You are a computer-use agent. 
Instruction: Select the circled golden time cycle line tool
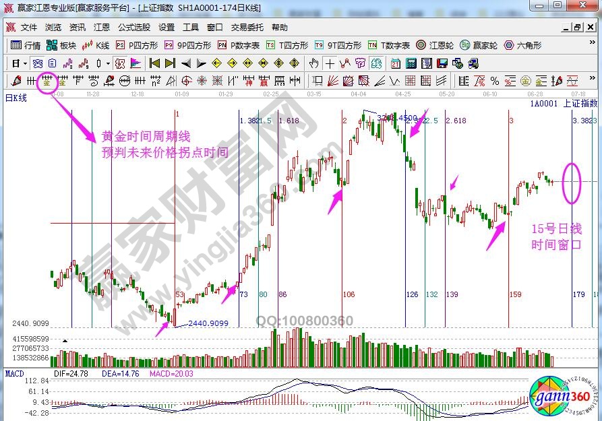click(47, 81)
